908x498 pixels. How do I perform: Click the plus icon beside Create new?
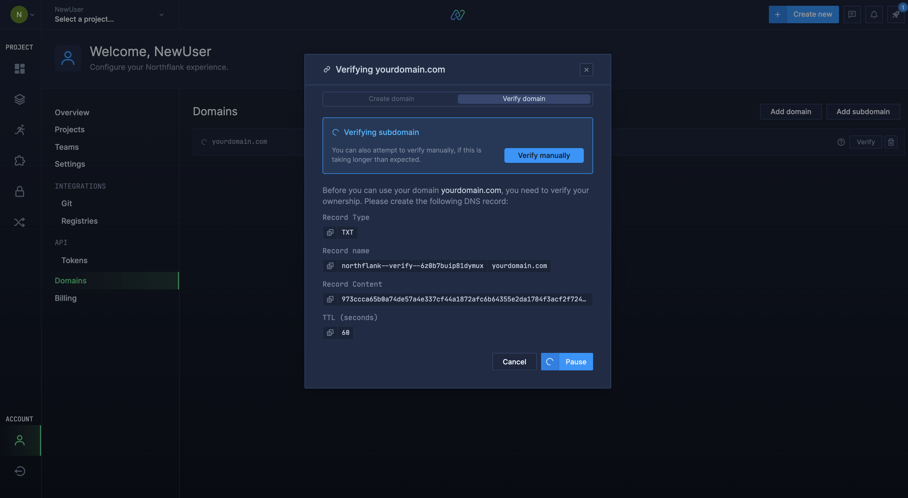tap(778, 15)
